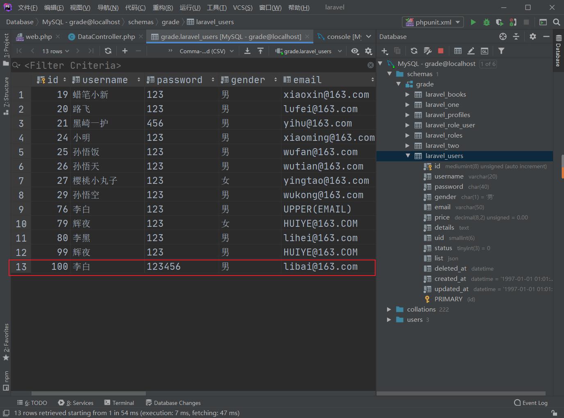Toggle the 8: Services tool window
This screenshot has width=564, height=418.
click(76, 403)
